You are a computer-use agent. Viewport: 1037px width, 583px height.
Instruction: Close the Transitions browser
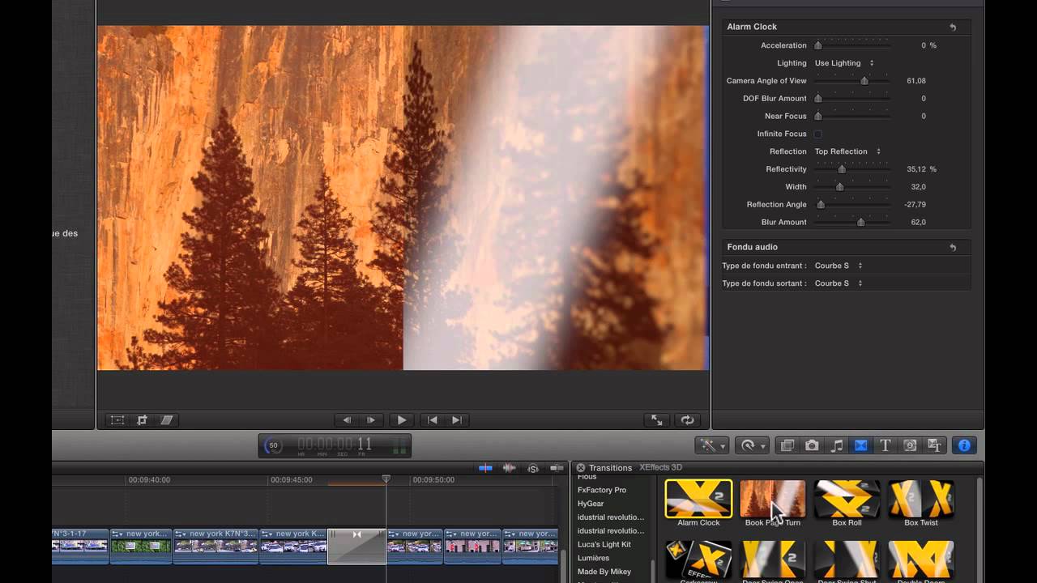click(x=580, y=468)
